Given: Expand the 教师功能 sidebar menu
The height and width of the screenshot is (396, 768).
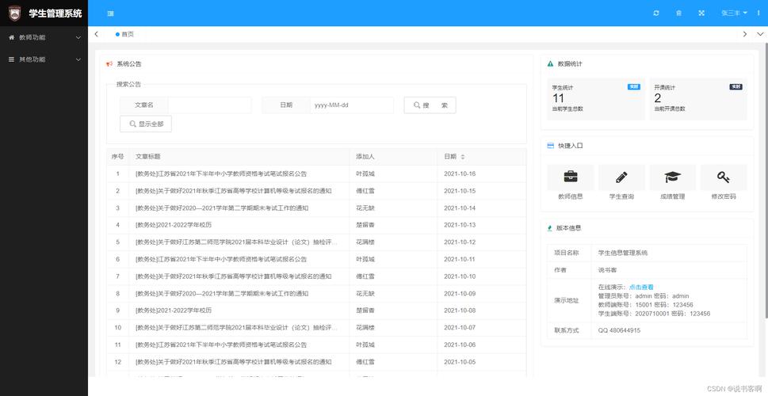Looking at the screenshot, I should coord(44,37).
